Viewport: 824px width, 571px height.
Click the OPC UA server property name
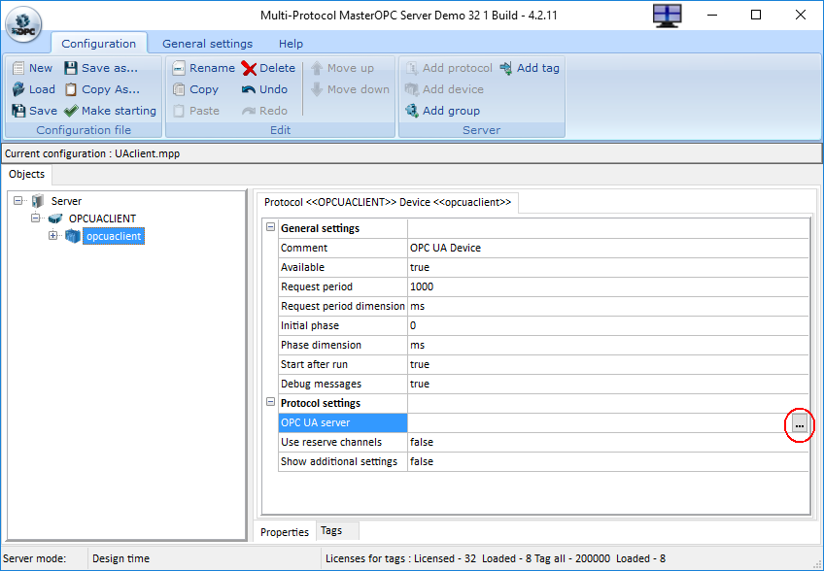(x=343, y=422)
